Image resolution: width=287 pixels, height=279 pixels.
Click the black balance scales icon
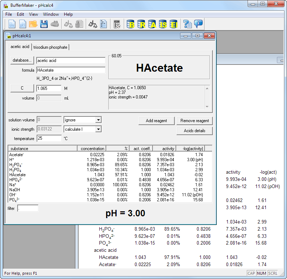[93, 24]
